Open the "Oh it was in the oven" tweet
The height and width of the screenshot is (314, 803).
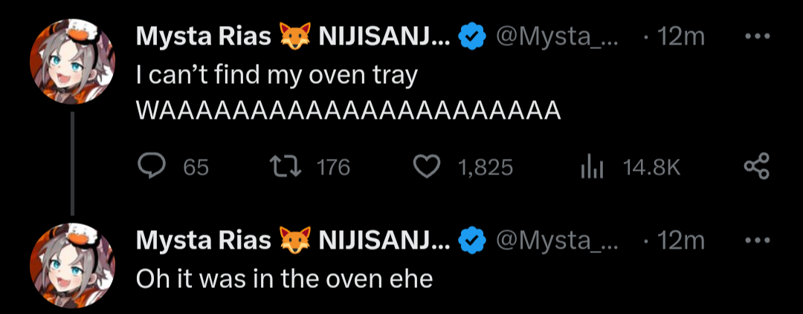coord(284,278)
